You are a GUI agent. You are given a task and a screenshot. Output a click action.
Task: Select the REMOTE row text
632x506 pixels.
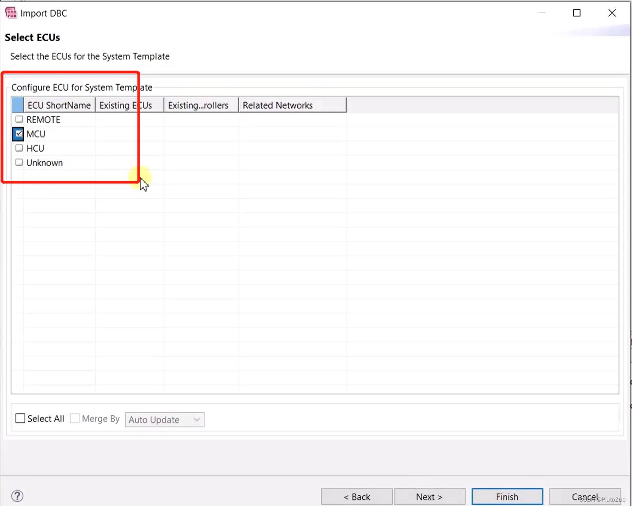pyautogui.click(x=43, y=119)
